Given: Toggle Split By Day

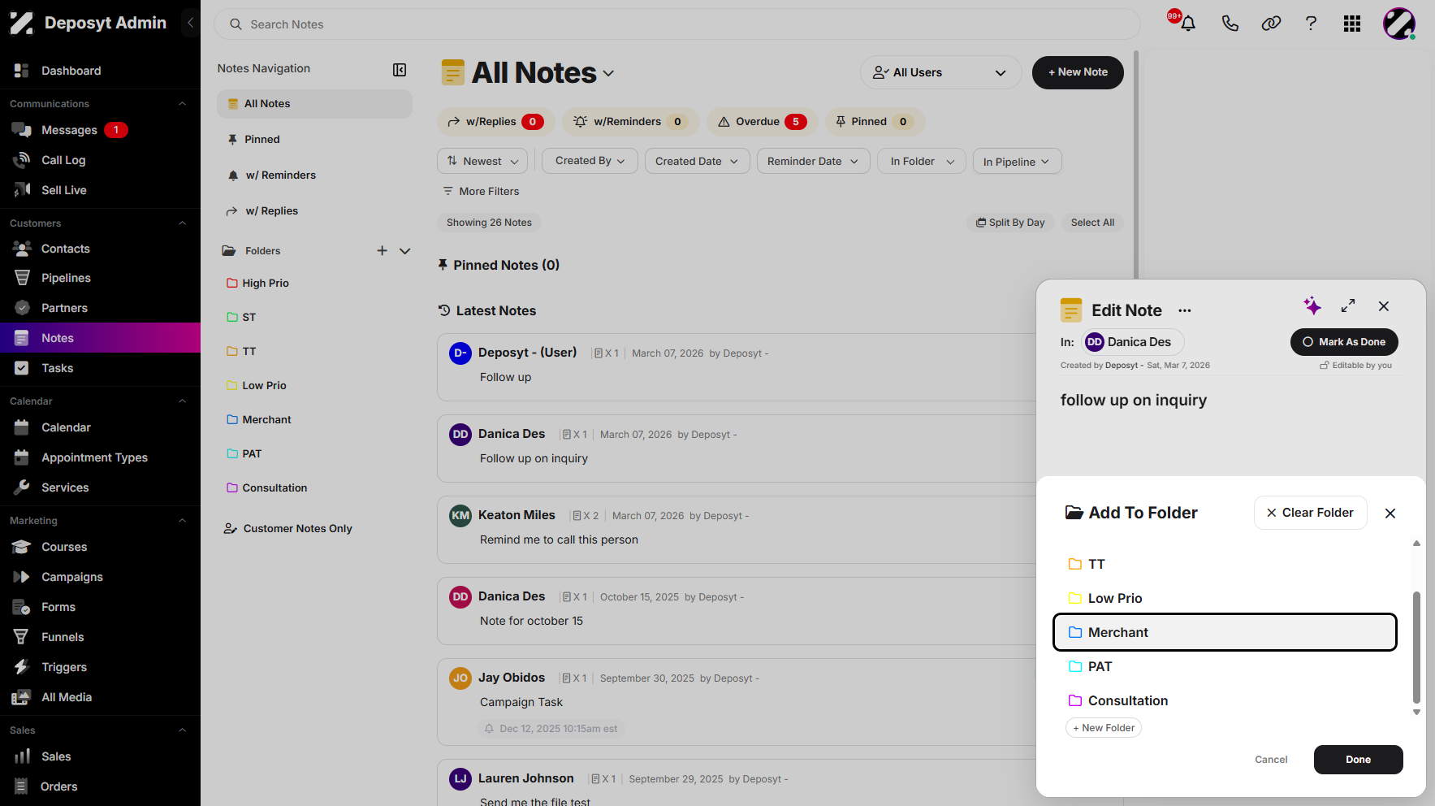Looking at the screenshot, I should point(1010,223).
